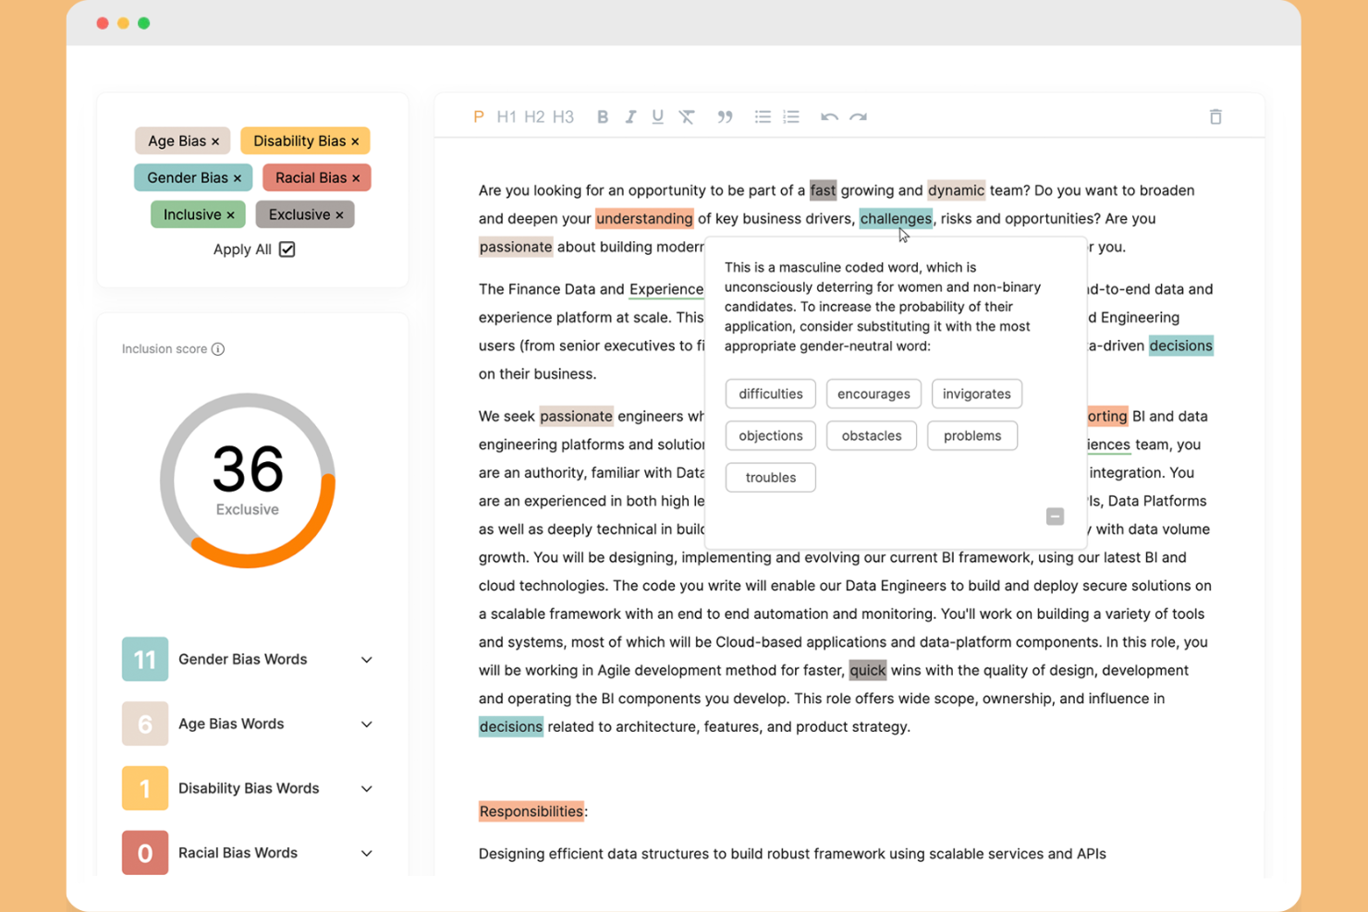Click the Disability Bias count badge 1
The width and height of the screenshot is (1368, 912).
[145, 788]
